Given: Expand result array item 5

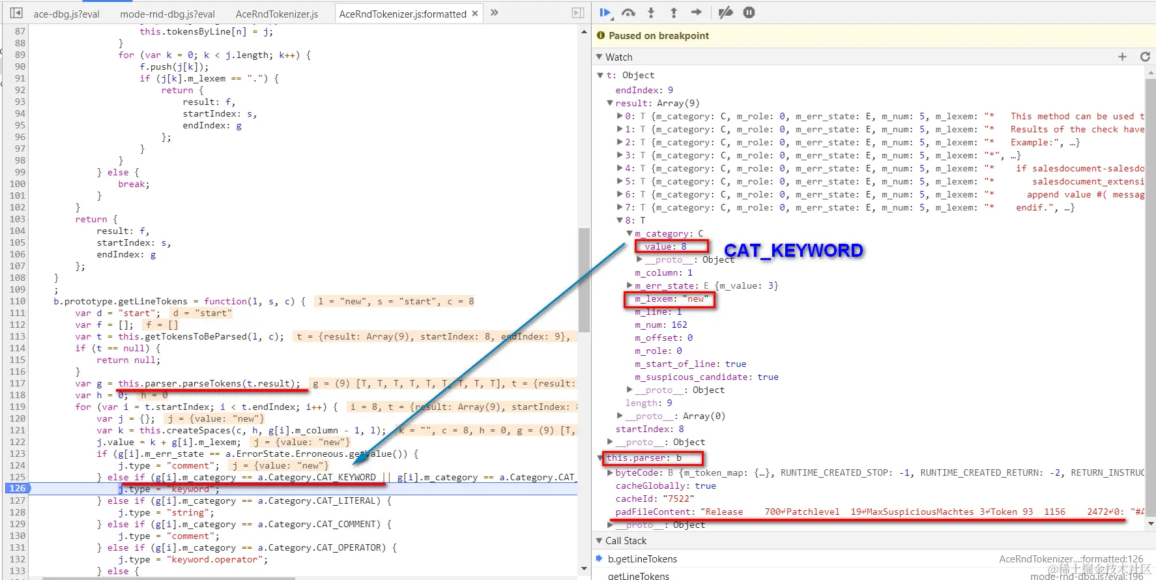Looking at the screenshot, I should 620,181.
